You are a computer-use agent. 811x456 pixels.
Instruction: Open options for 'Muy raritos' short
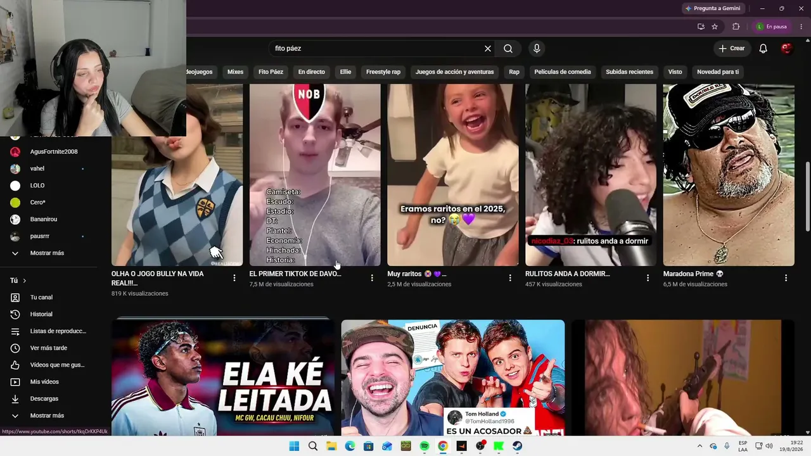click(510, 278)
